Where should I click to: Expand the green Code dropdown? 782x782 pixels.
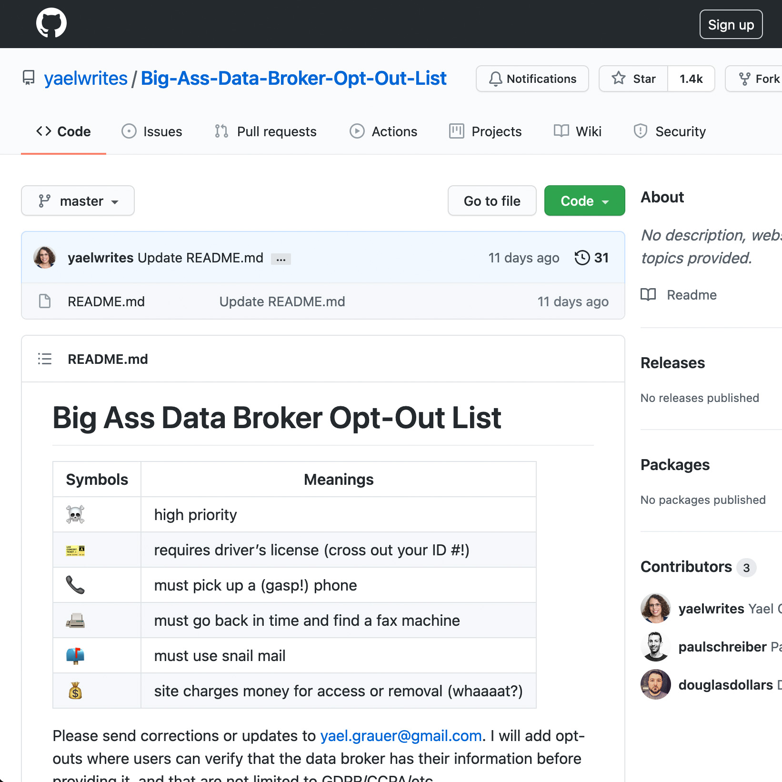coord(584,201)
